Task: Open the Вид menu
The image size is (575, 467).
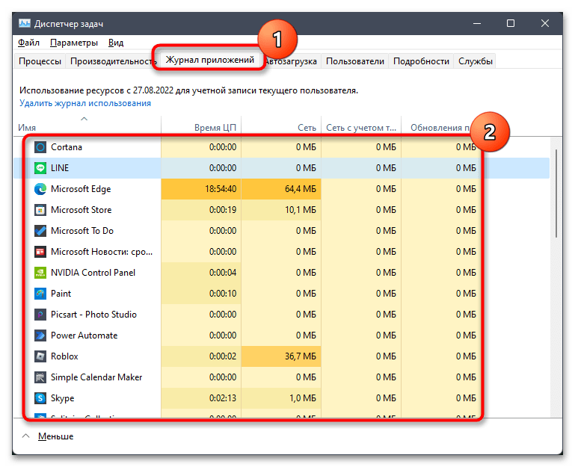Action: [x=116, y=43]
